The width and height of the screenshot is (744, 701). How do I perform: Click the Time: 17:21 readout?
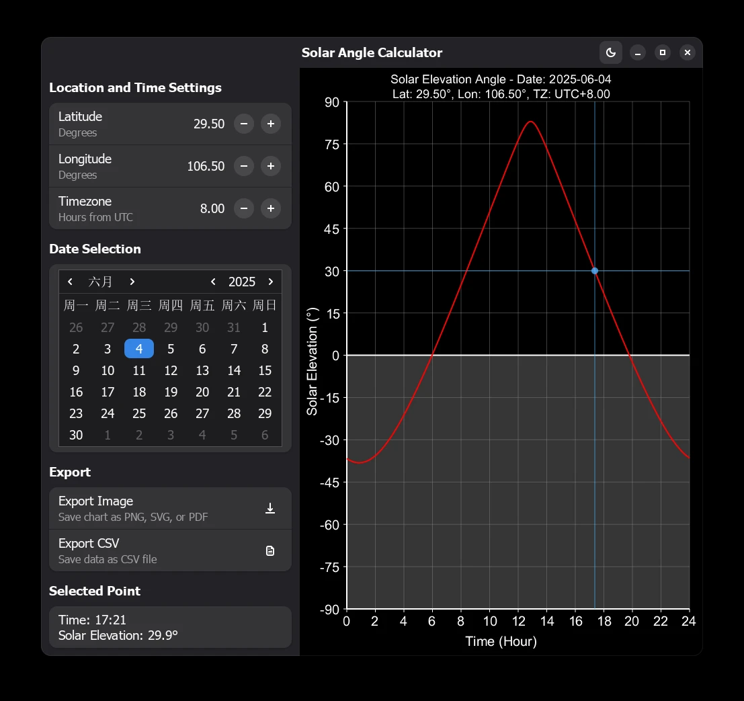pos(92,620)
